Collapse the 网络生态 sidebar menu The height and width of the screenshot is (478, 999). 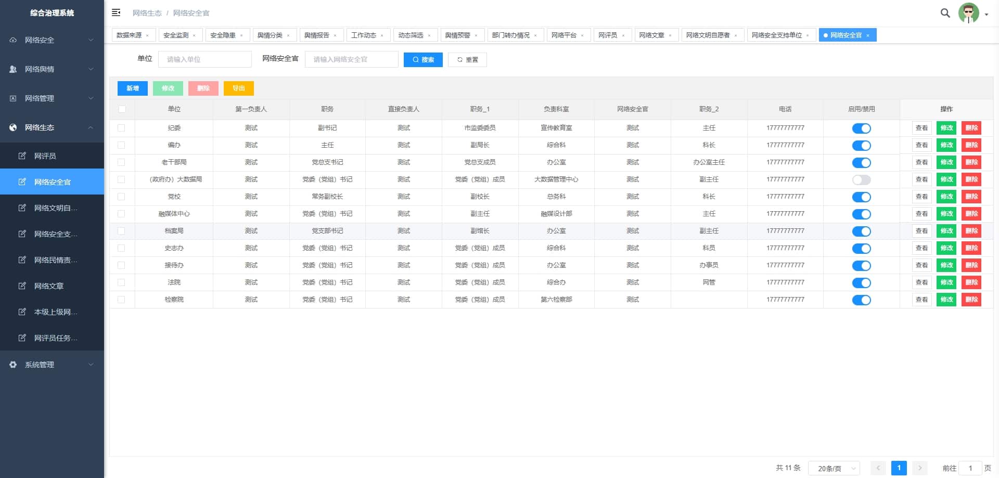[52, 127]
